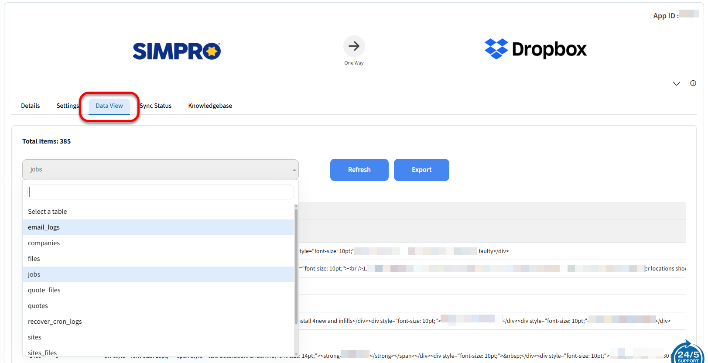Click the Export button
Screen dimensions: 708x363
coord(421,170)
